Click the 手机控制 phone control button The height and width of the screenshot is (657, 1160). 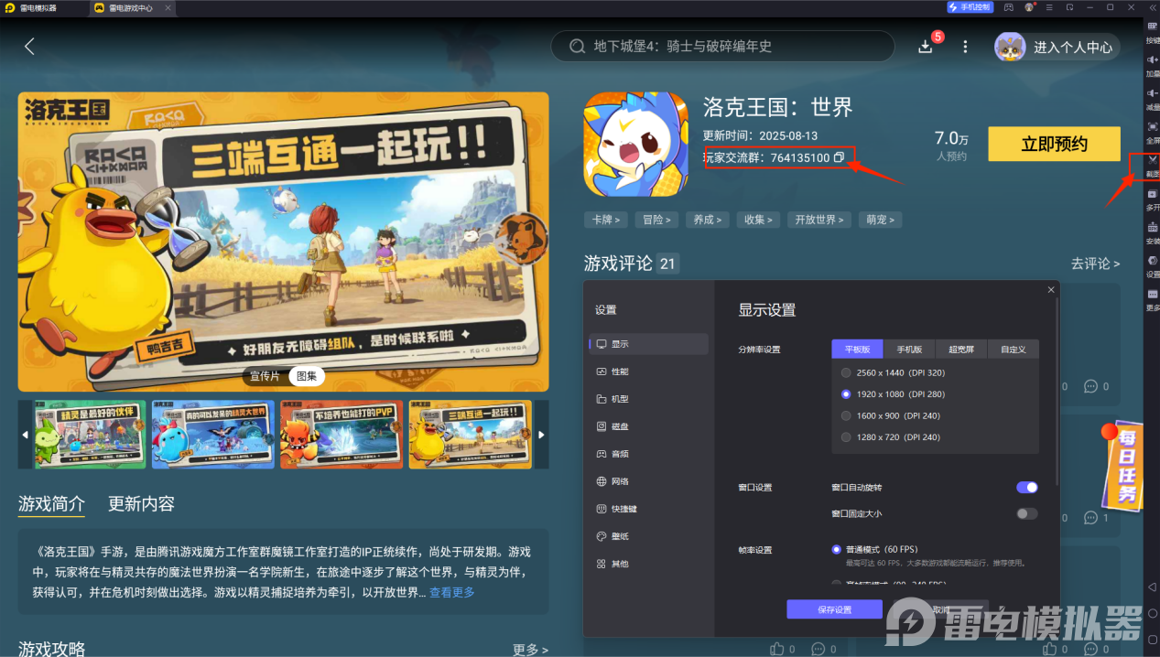tap(970, 7)
